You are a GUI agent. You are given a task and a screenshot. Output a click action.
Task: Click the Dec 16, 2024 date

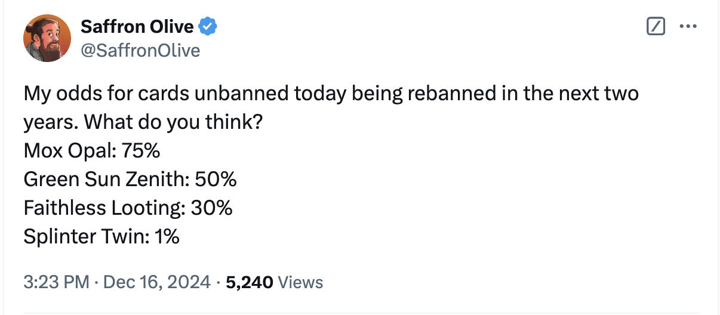click(x=157, y=282)
